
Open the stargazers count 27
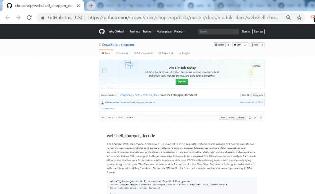245,45
